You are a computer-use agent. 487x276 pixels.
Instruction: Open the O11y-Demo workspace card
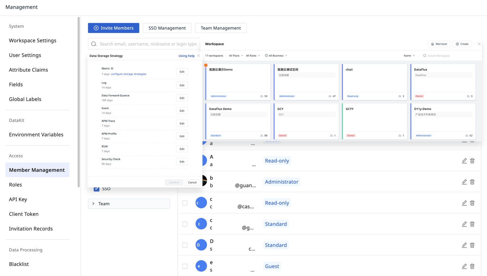click(443, 121)
